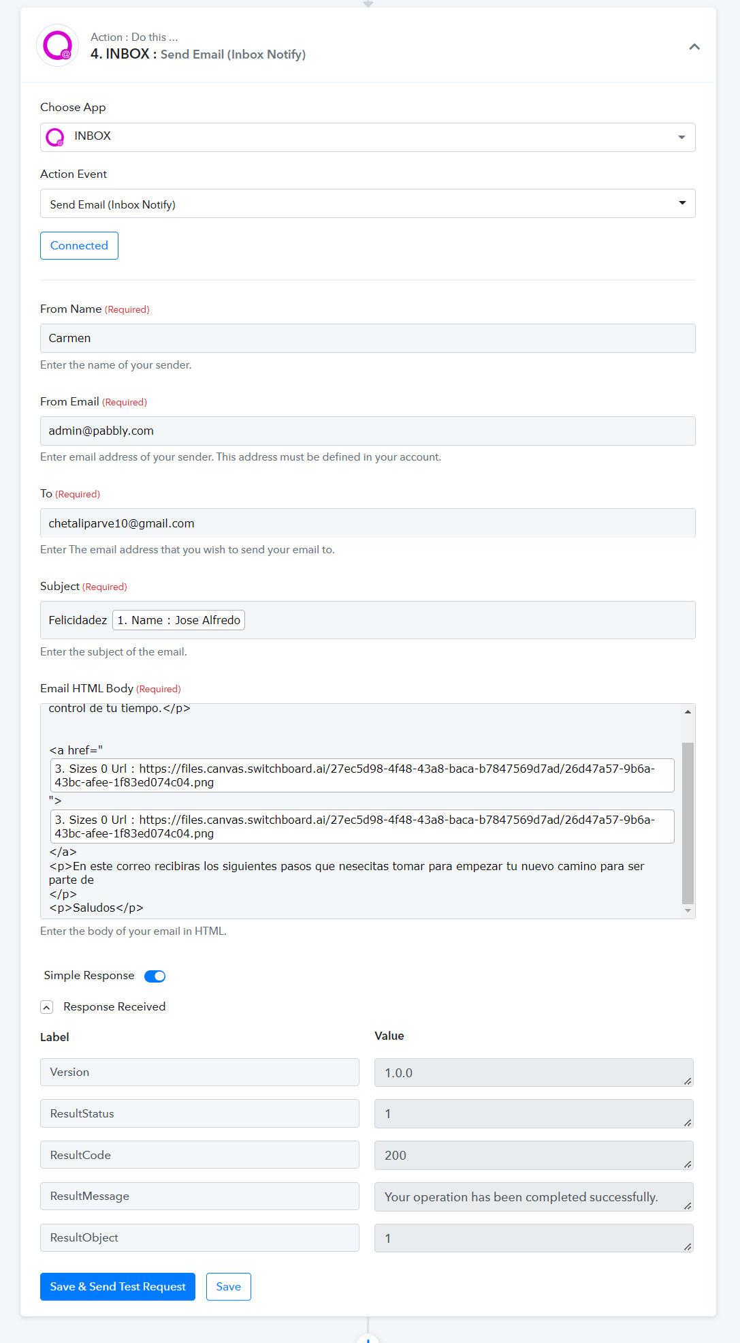Click the ResultMessage value field
The image size is (740, 1343).
tap(532, 1197)
